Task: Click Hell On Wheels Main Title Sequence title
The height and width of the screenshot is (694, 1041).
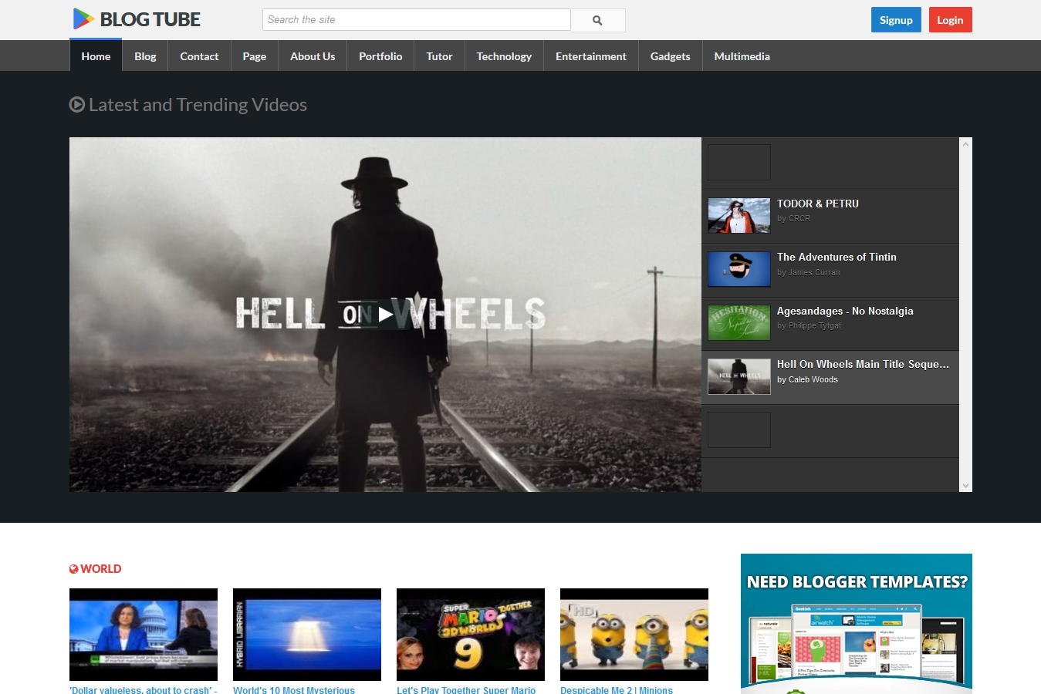Action: click(863, 364)
